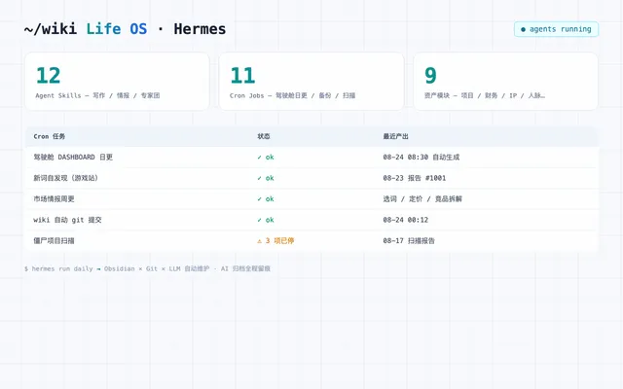Screen dimensions: 623x389
Task: Select the 新词自发现 (游戏站) task name
Action: (x=65, y=178)
